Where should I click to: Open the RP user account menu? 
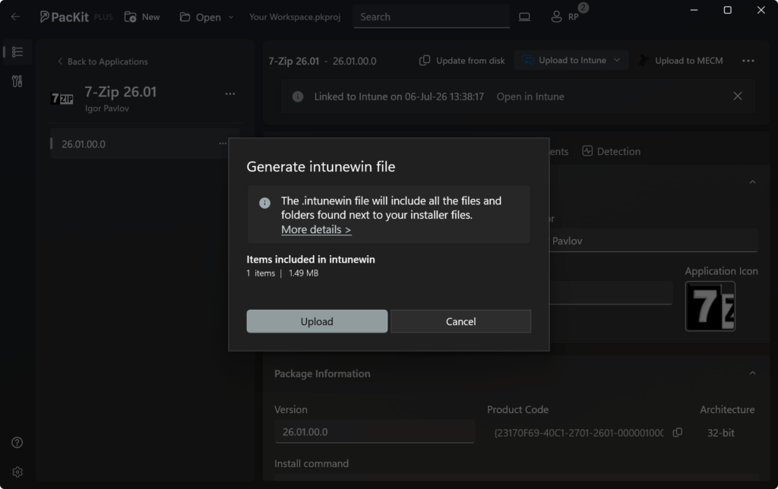(x=565, y=17)
